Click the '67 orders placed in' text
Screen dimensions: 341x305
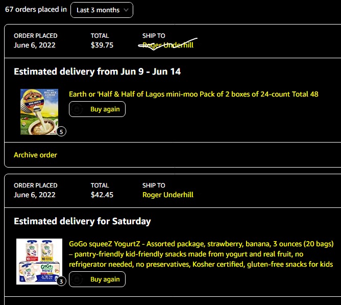(36, 9)
